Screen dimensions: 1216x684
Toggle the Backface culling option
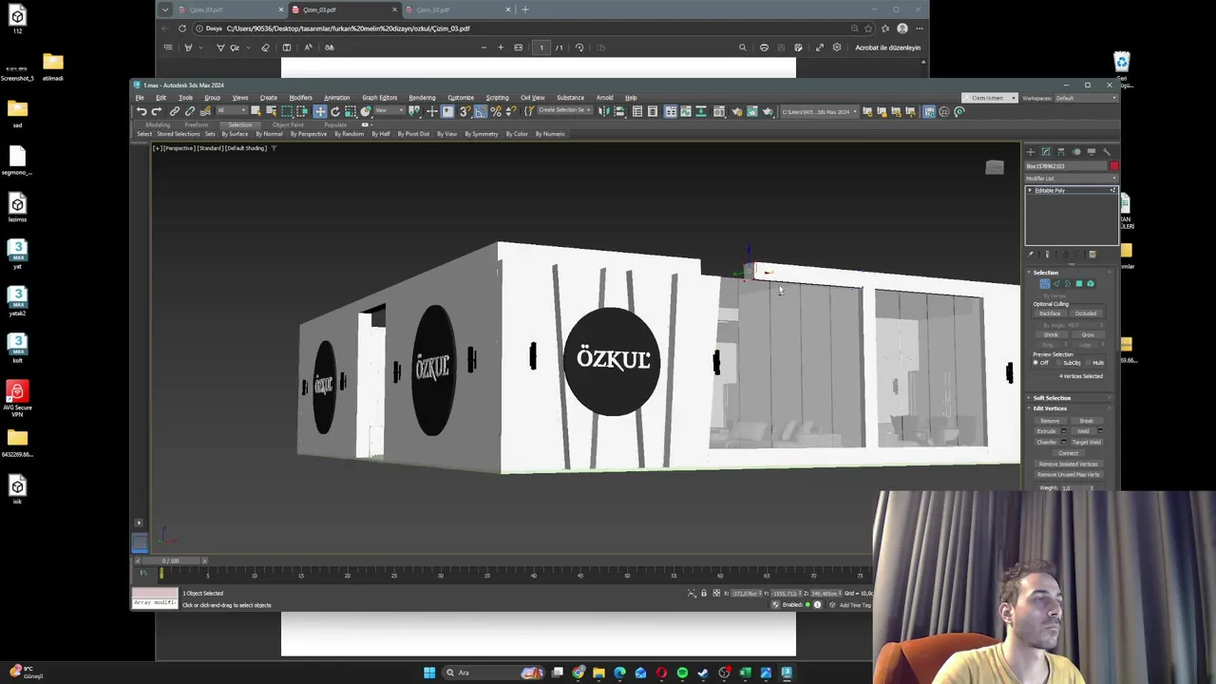1050,313
